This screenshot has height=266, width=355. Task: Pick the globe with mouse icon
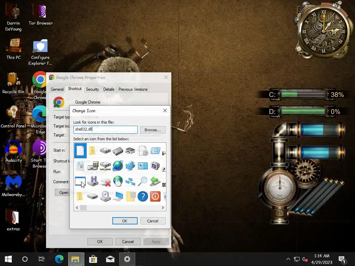[x=118, y=181]
